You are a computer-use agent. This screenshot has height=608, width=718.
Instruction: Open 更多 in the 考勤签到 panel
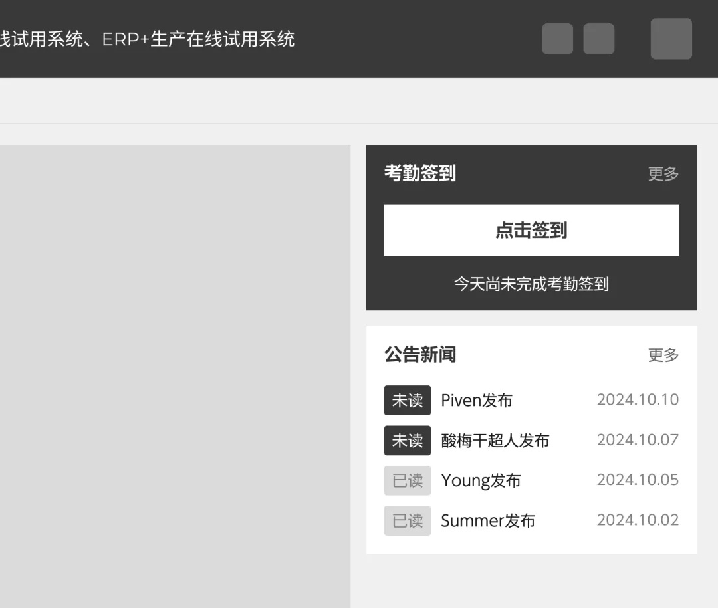pos(663,173)
